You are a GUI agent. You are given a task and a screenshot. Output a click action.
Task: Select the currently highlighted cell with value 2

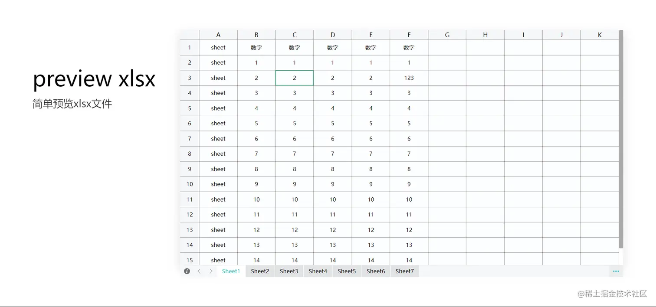click(x=294, y=78)
